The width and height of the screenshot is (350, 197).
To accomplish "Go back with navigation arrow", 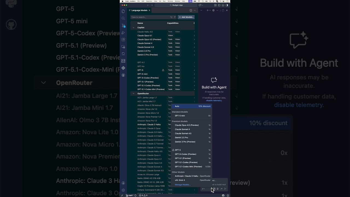I will click(148, 5).
